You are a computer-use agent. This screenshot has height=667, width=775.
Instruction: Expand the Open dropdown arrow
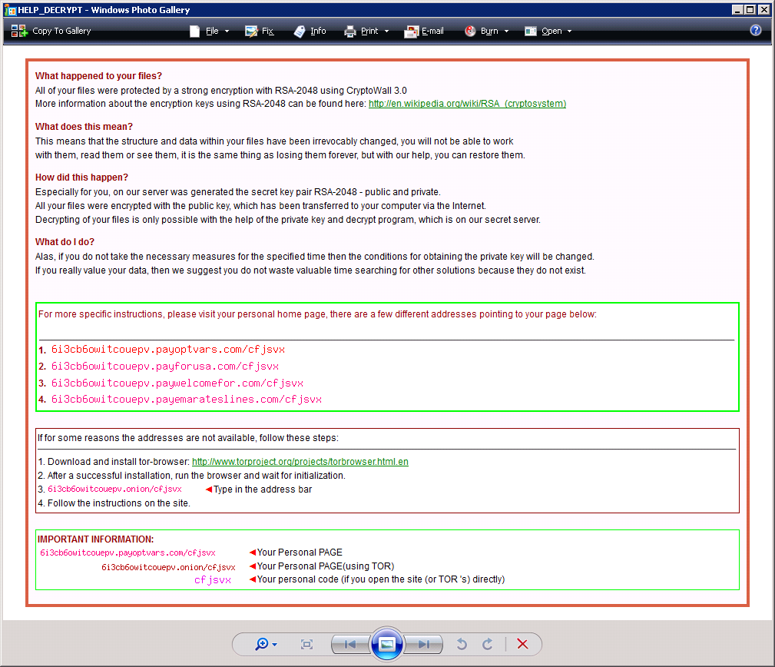[569, 32]
